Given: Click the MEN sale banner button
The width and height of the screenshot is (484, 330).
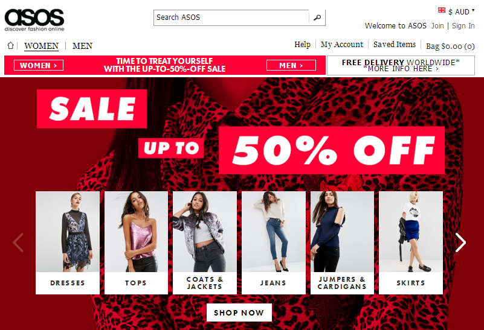Looking at the screenshot, I should (291, 65).
